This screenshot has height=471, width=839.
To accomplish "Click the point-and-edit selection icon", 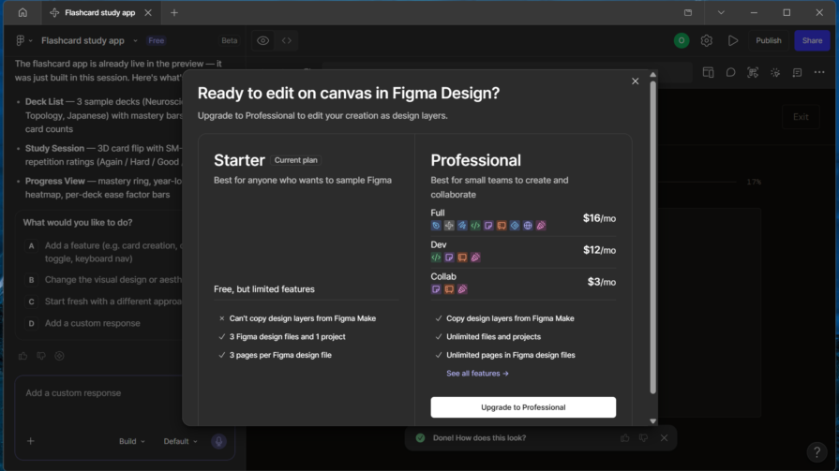I will tap(753, 73).
